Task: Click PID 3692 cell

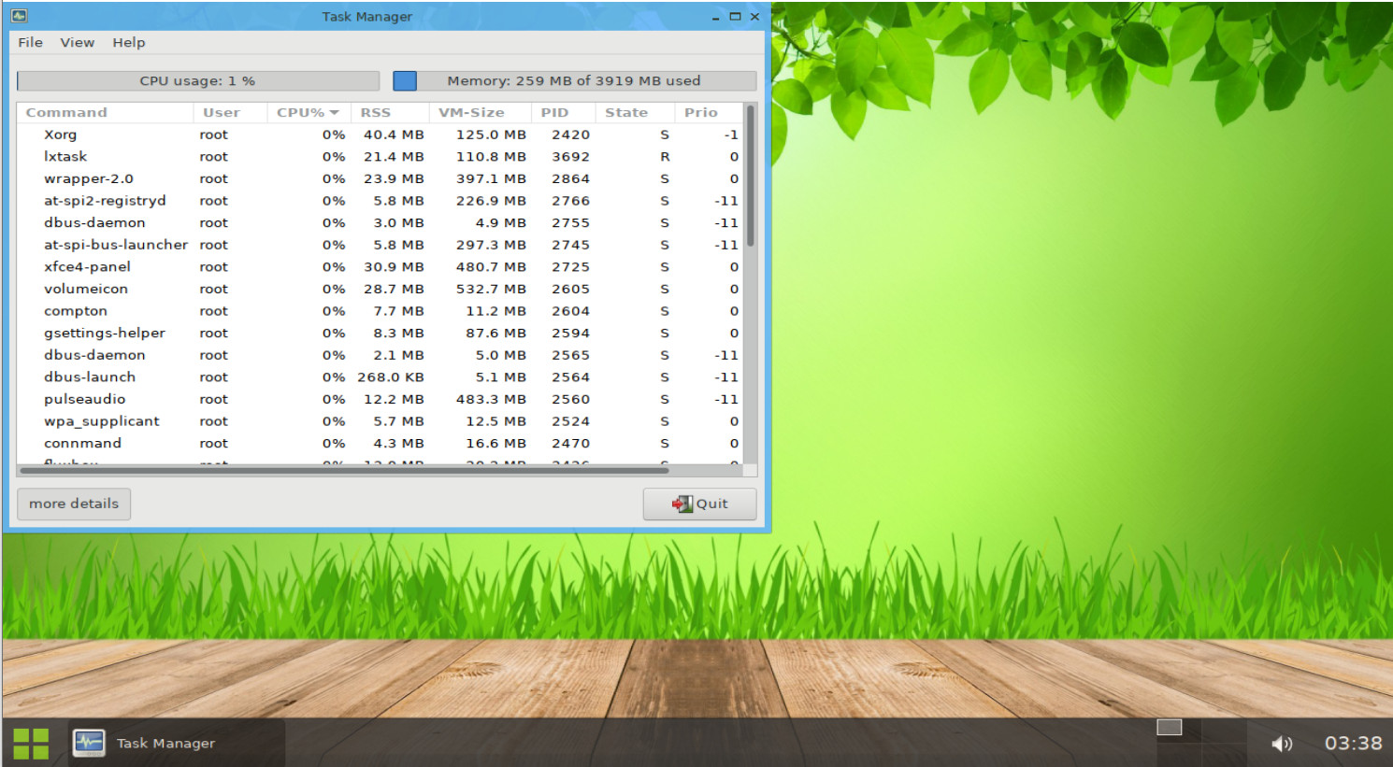Action: pyautogui.click(x=570, y=157)
